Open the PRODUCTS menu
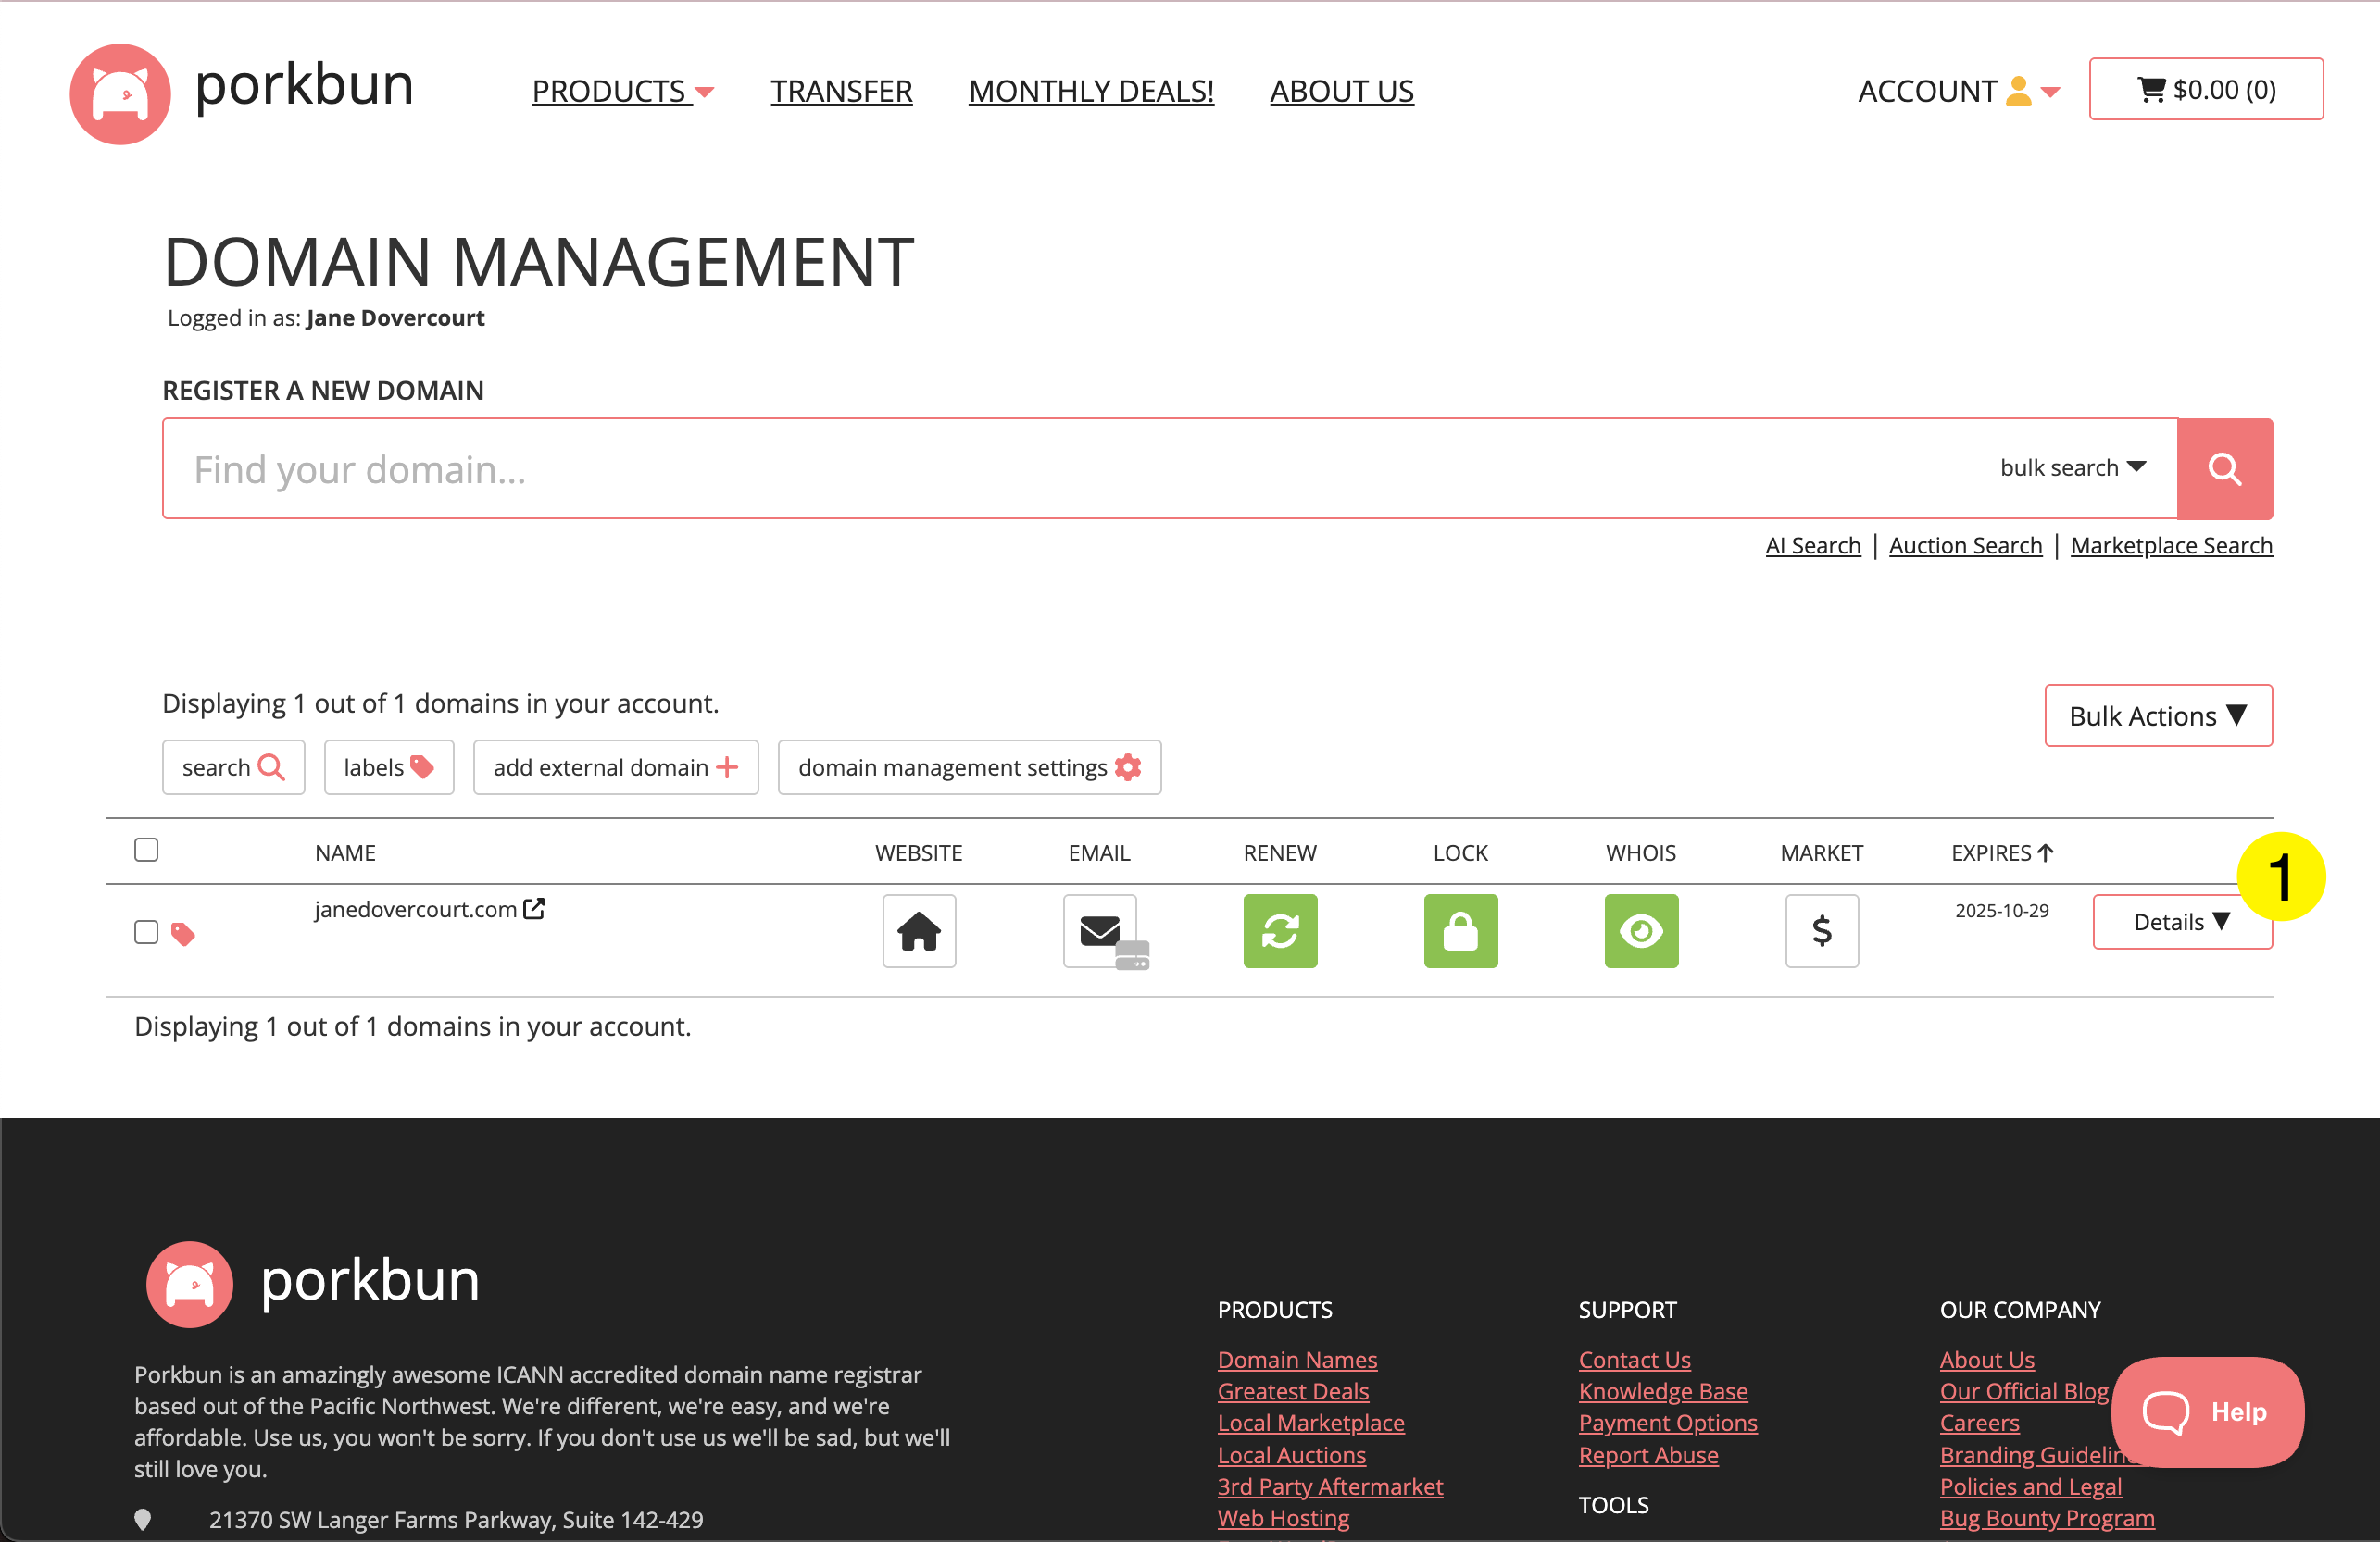The width and height of the screenshot is (2380, 1542). [622, 91]
